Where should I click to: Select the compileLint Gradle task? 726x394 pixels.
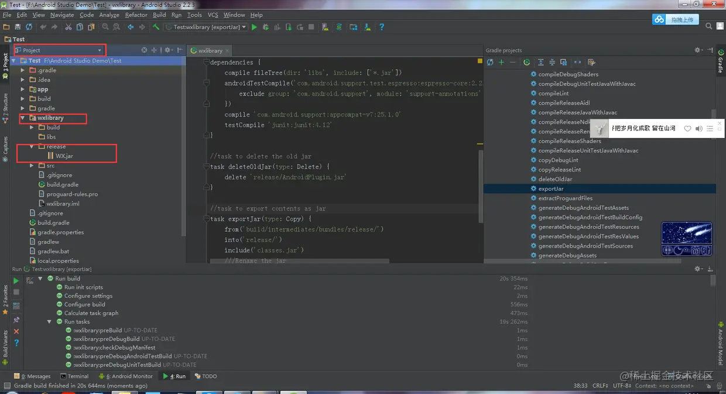coord(549,93)
